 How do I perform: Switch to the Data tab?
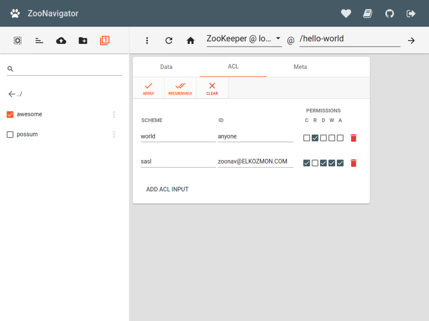point(167,67)
